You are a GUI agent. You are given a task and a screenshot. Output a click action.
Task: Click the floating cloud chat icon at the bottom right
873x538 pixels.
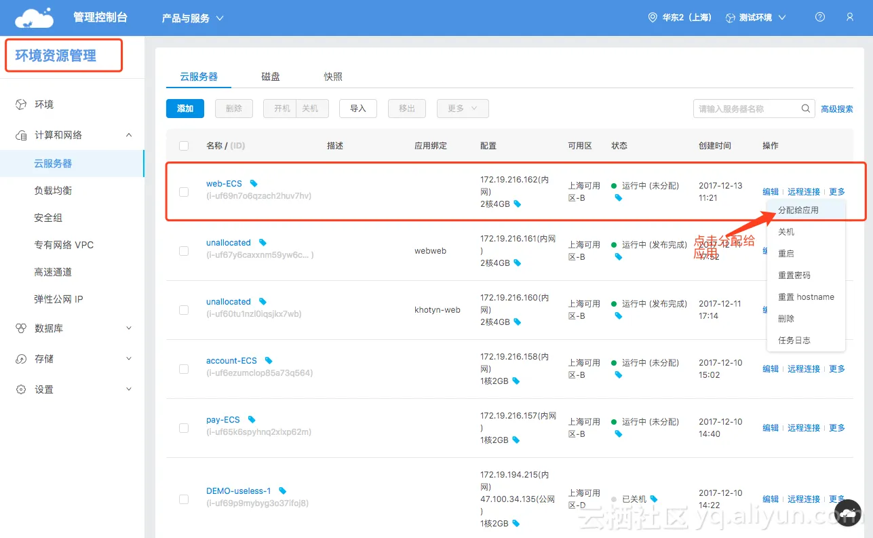848,514
